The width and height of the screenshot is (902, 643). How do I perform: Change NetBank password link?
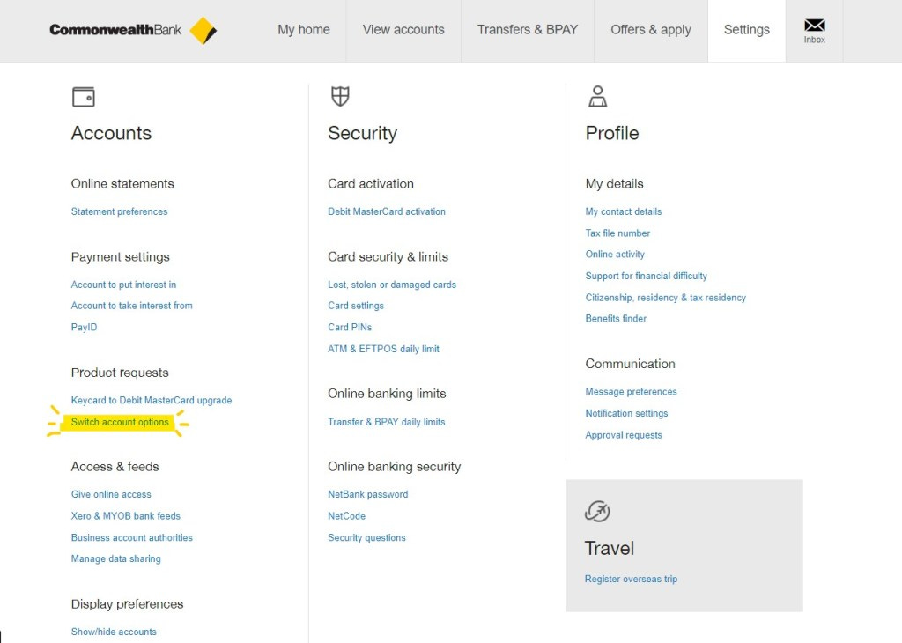click(367, 495)
